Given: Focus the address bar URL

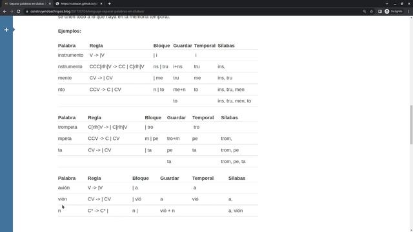Looking at the screenshot, I should (x=87, y=12).
